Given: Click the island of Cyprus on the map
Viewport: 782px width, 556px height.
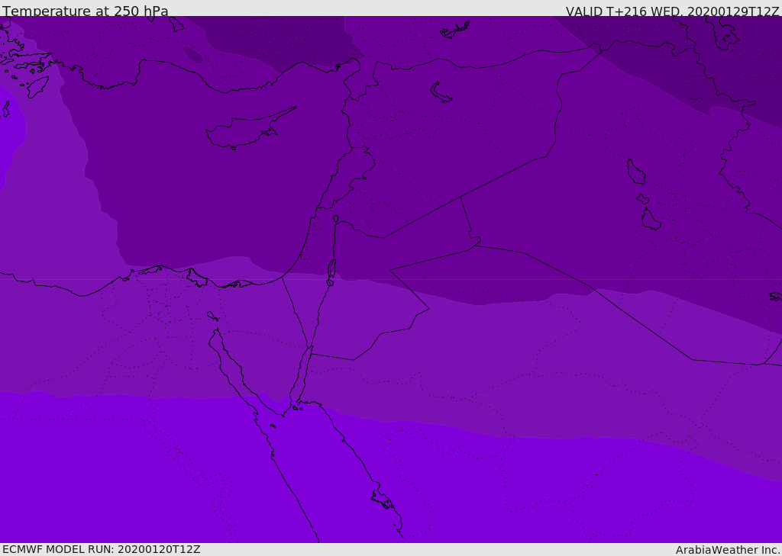Looking at the screenshot, I should tap(247, 130).
